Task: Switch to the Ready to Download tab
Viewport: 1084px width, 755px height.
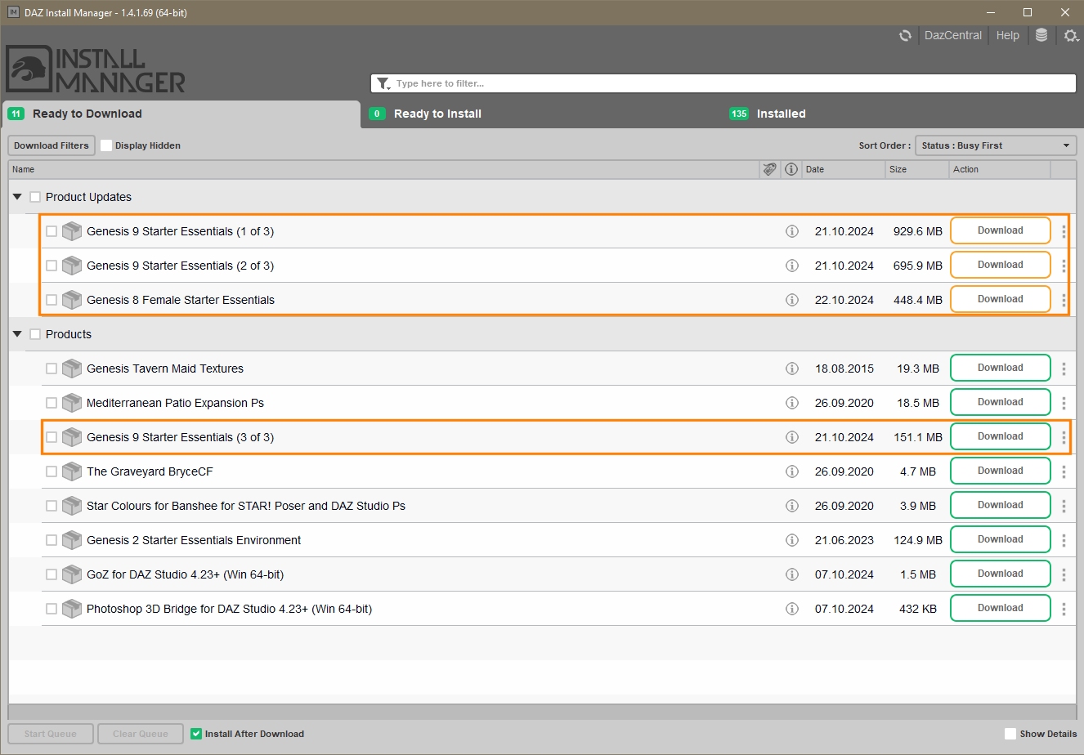Action: pos(181,114)
